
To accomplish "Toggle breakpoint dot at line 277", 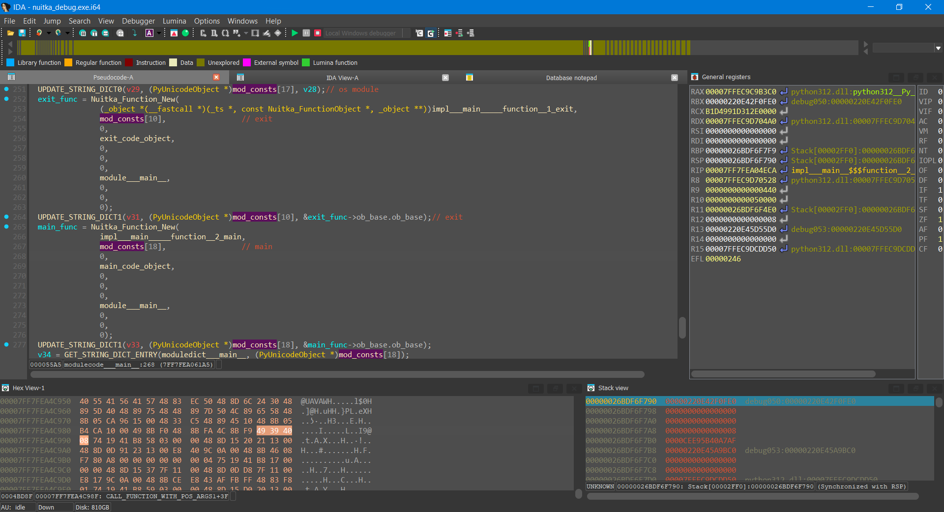I will [6, 344].
